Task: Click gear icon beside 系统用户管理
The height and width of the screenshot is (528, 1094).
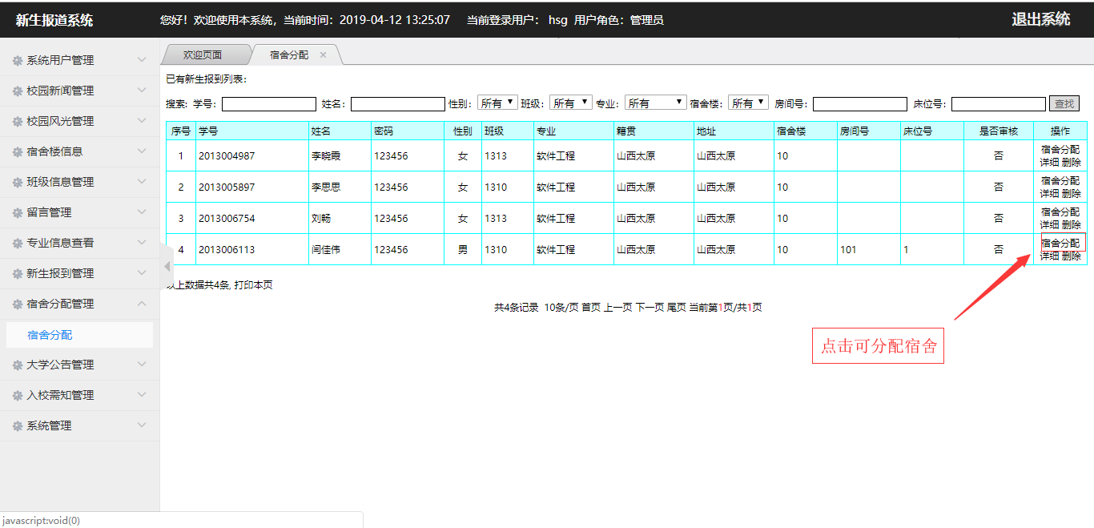Action: click(x=18, y=61)
